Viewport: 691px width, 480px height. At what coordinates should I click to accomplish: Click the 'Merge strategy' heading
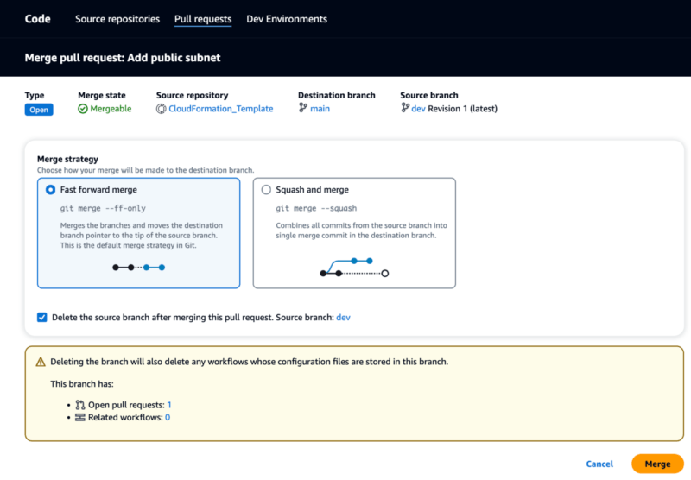click(x=67, y=159)
